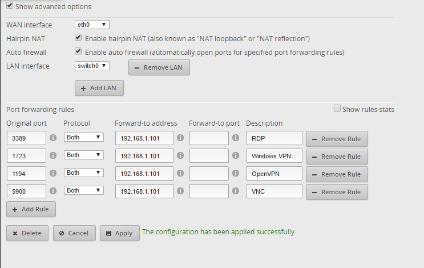Toggle the Enable auto firewall checkbox
Image resolution: width=424 pixels, height=268 pixels.
pos(78,51)
